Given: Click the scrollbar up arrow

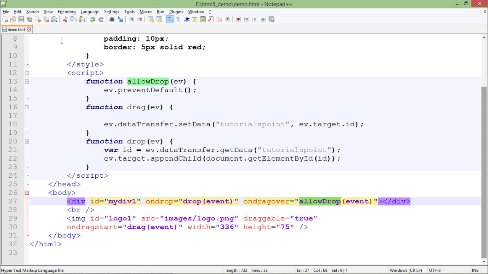Looking at the screenshot, I should tap(484, 37).
